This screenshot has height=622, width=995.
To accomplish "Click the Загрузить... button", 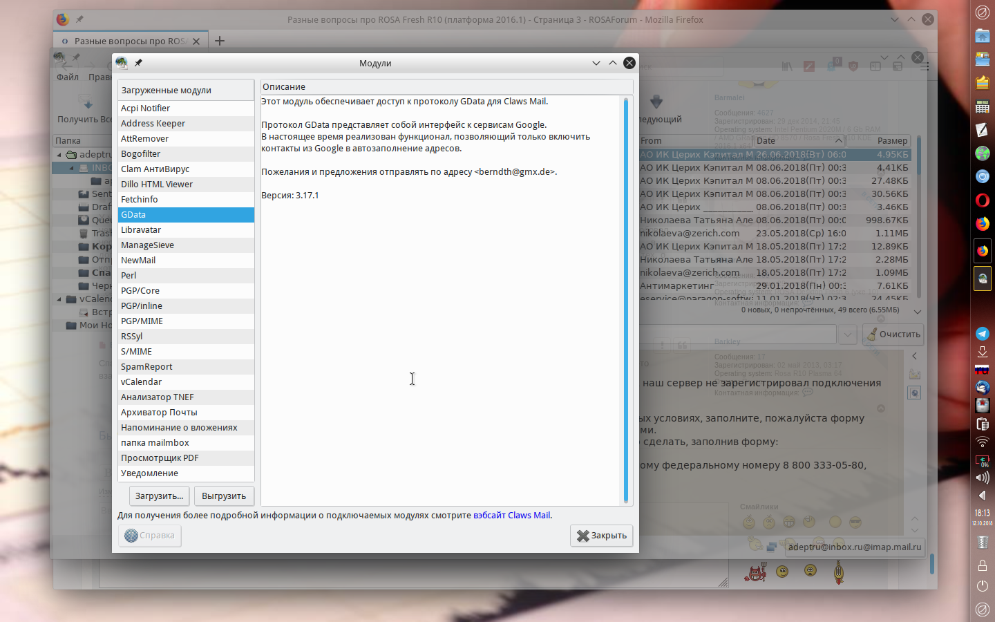I will 160,496.
